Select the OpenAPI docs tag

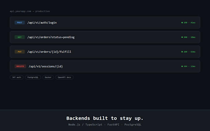[65, 77]
